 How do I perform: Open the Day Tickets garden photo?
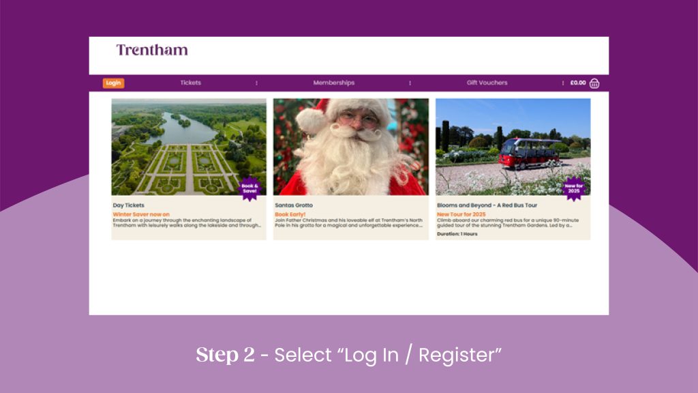tap(189, 147)
